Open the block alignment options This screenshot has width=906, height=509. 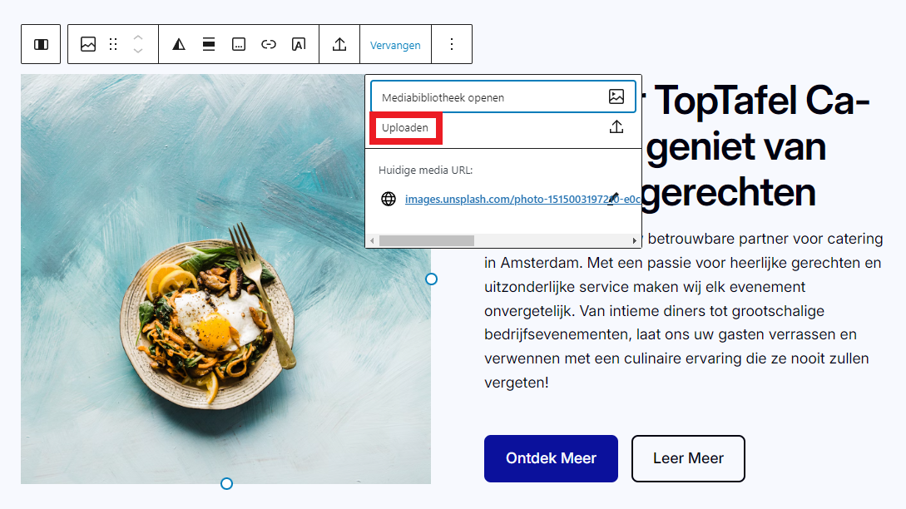[209, 44]
